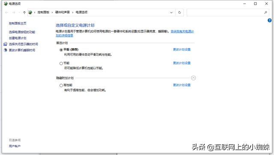Open 选择关闭显示器的时间 sidebar link
The image size is (274, 155).
coord(24,44)
